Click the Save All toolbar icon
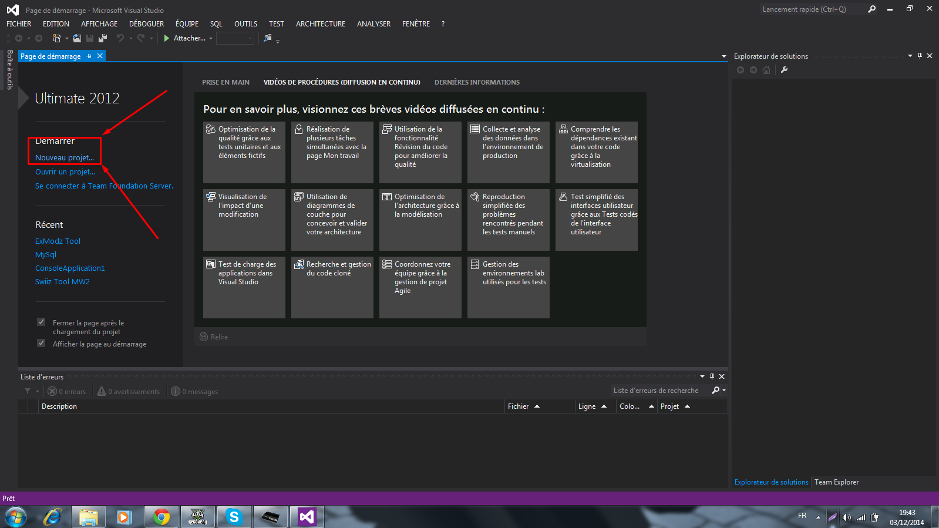 click(x=103, y=38)
